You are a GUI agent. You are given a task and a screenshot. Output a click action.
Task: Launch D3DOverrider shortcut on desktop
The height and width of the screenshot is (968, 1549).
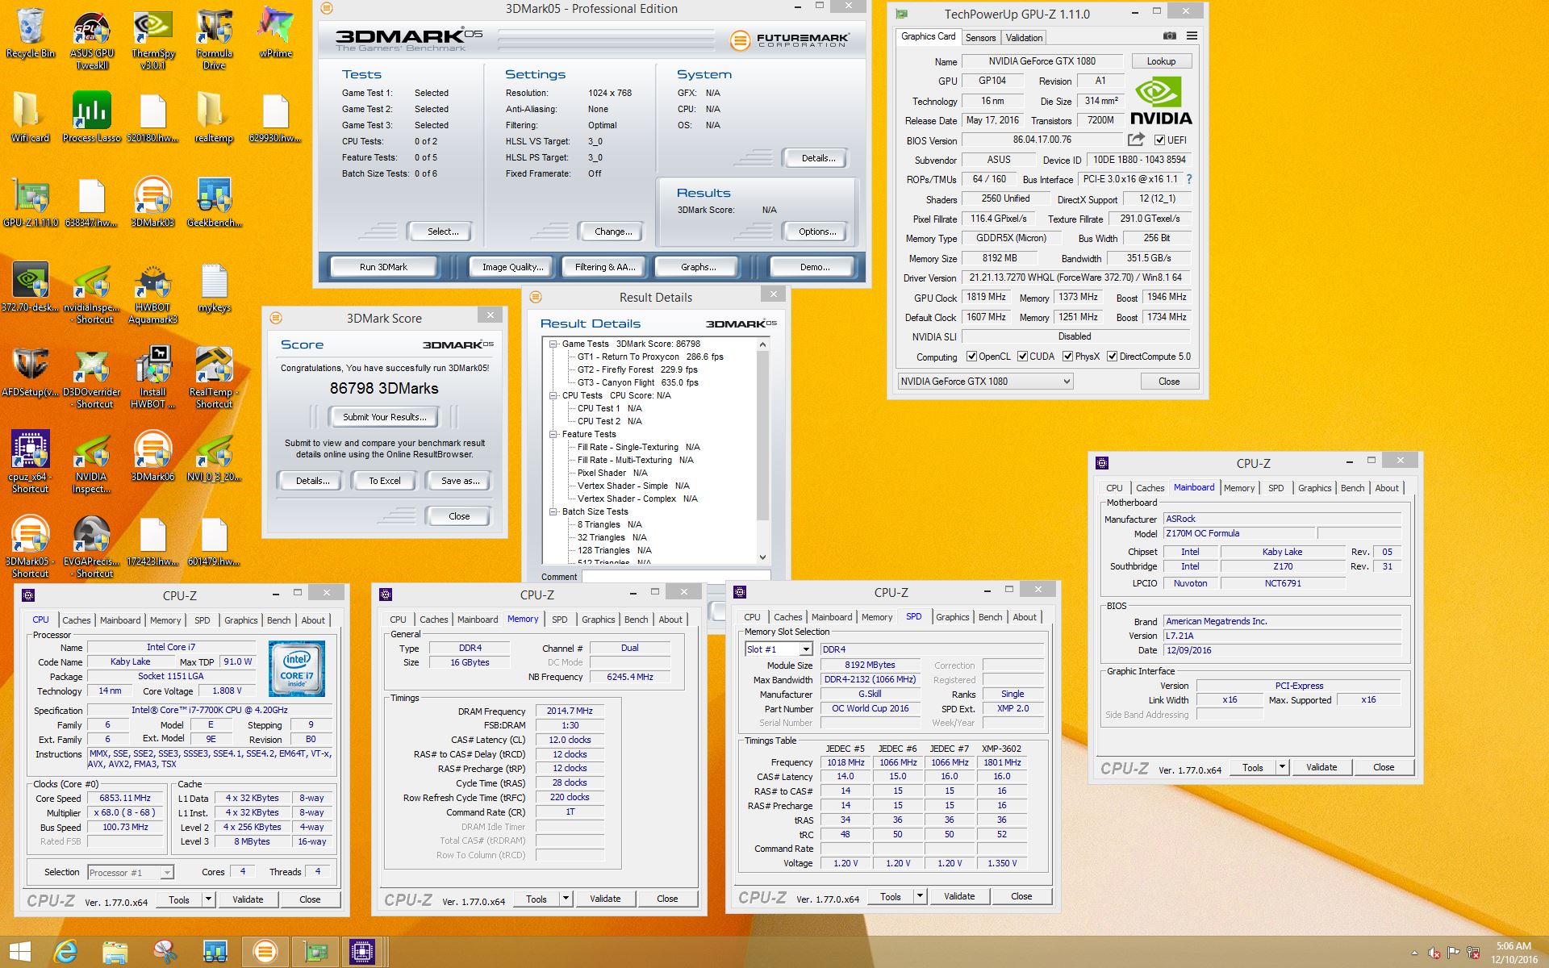click(x=91, y=378)
